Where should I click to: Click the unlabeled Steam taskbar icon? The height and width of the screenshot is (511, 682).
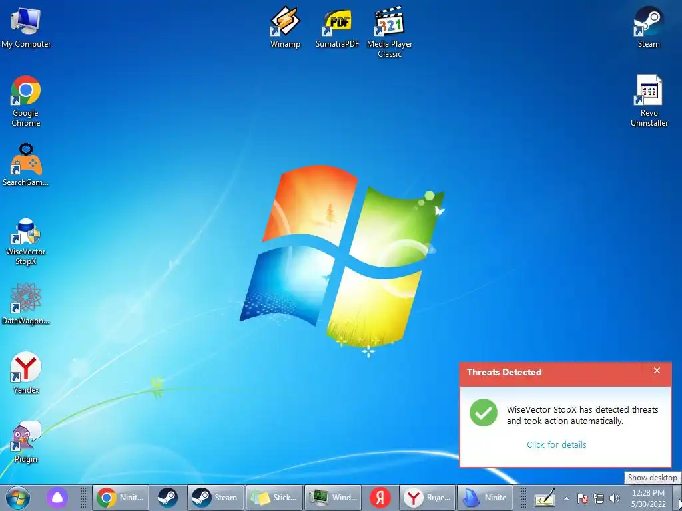point(167,498)
